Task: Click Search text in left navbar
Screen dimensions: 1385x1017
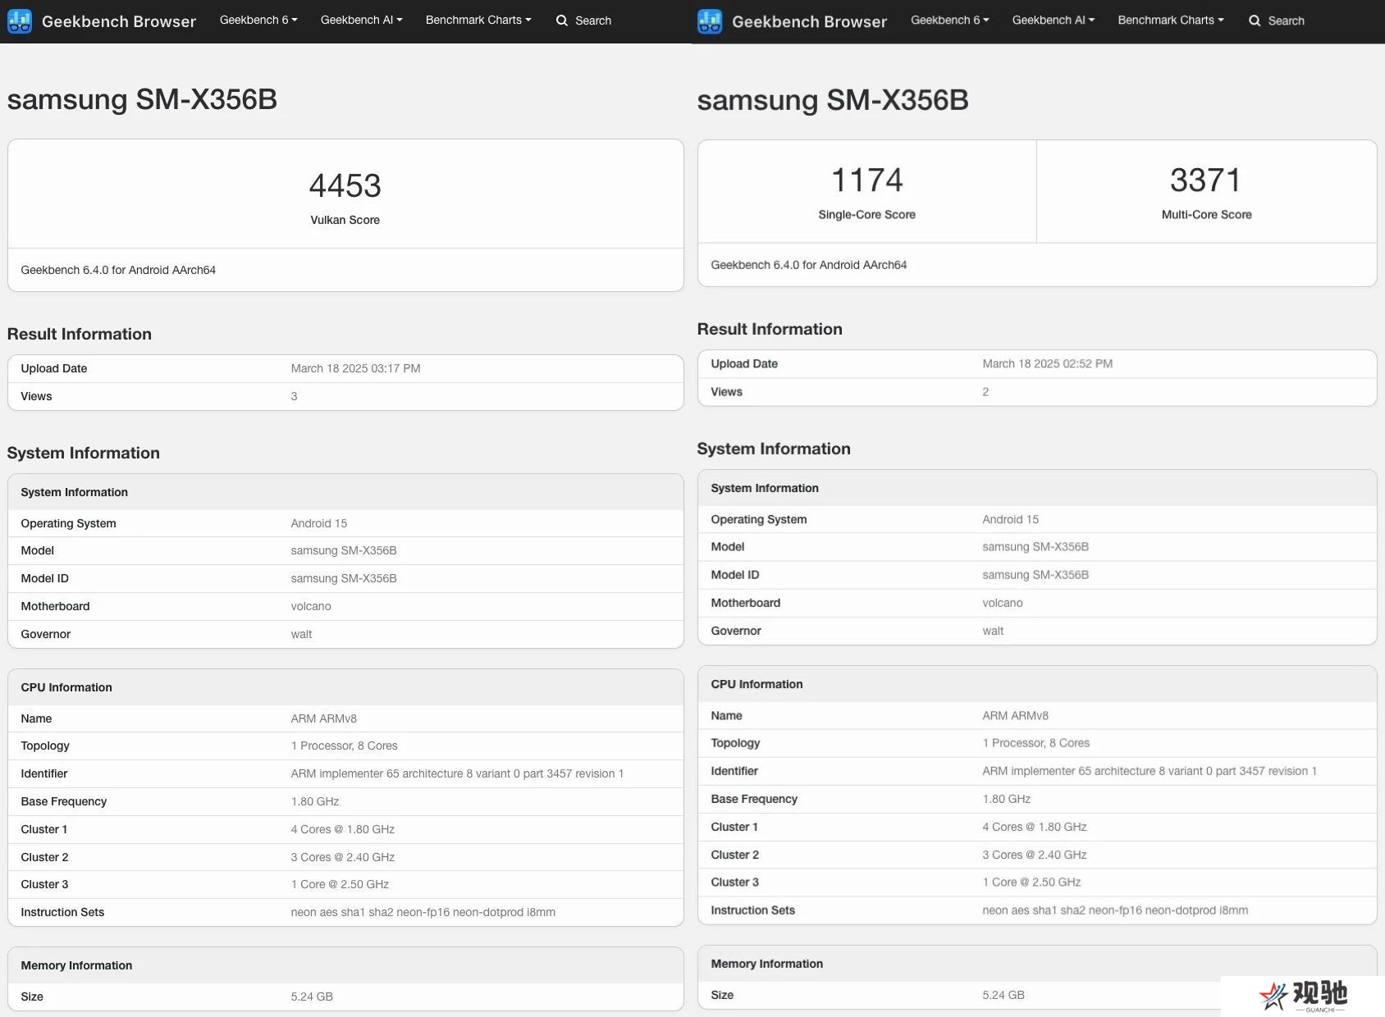Action: tap(593, 21)
